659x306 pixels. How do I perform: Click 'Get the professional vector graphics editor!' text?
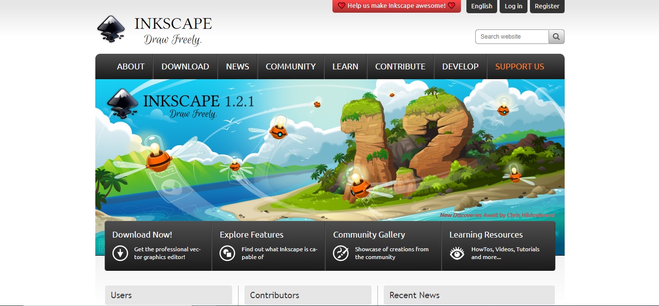point(167,253)
